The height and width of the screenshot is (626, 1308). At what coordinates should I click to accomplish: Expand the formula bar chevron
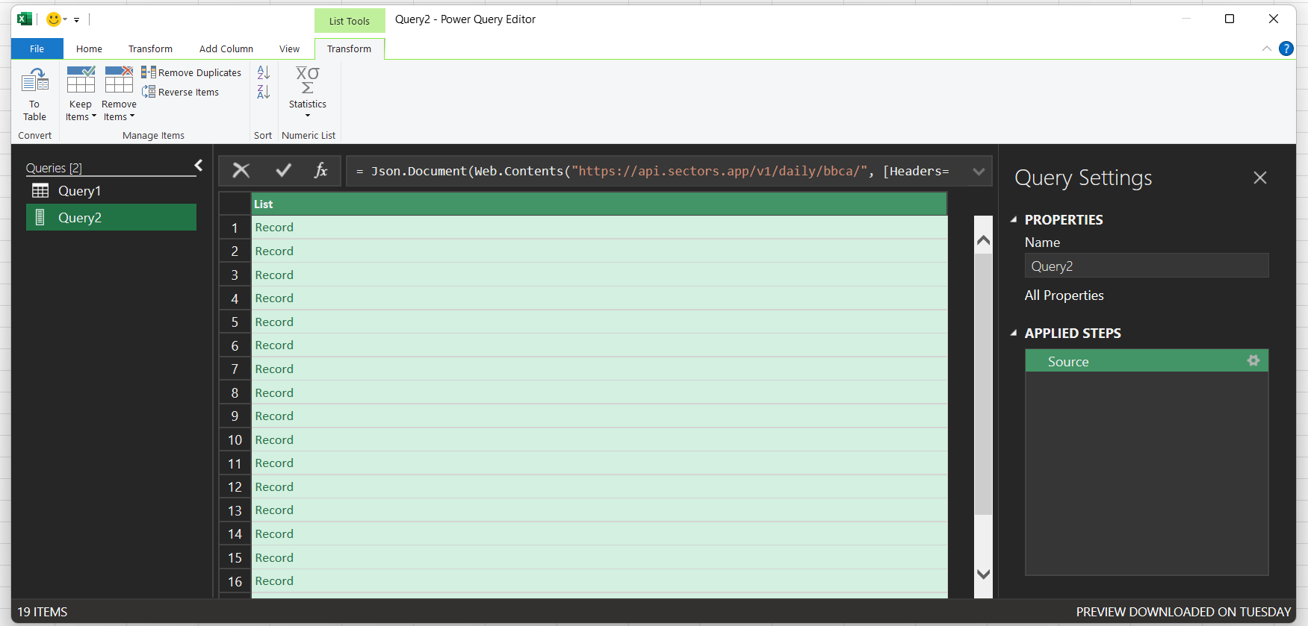coord(979,172)
